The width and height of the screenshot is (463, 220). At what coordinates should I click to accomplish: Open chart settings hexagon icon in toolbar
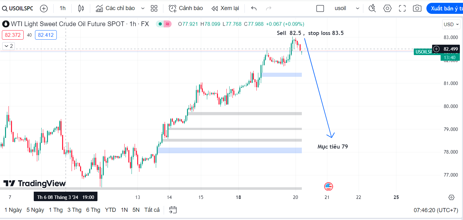point(387,8)
